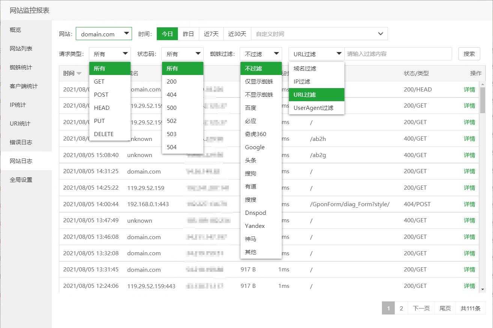The height and width of the screenshot is (328, 493).
Task: Select status code 404 option
Action: pyautogui.click(x=183, y=95)
